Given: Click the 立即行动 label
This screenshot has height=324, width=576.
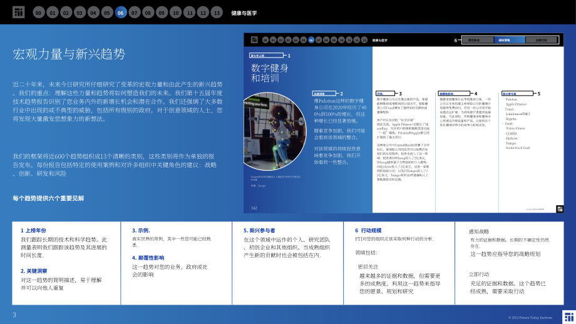Looking at the screenshot, I should click(479, 274).
